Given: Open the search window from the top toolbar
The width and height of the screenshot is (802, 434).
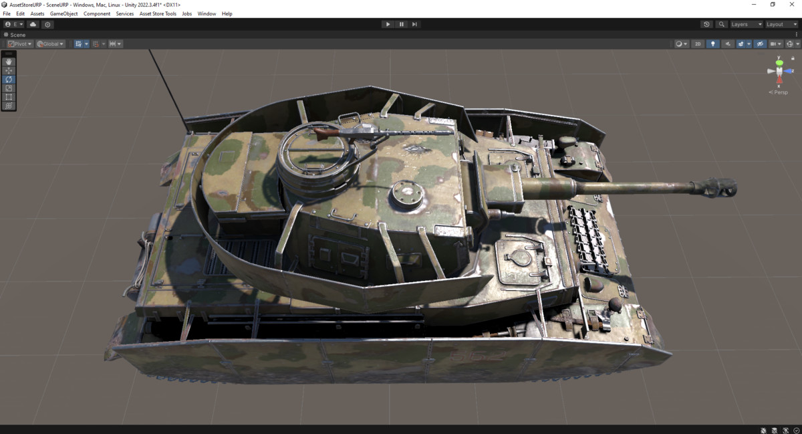Looking at the screenshot, I should (721, 24).
